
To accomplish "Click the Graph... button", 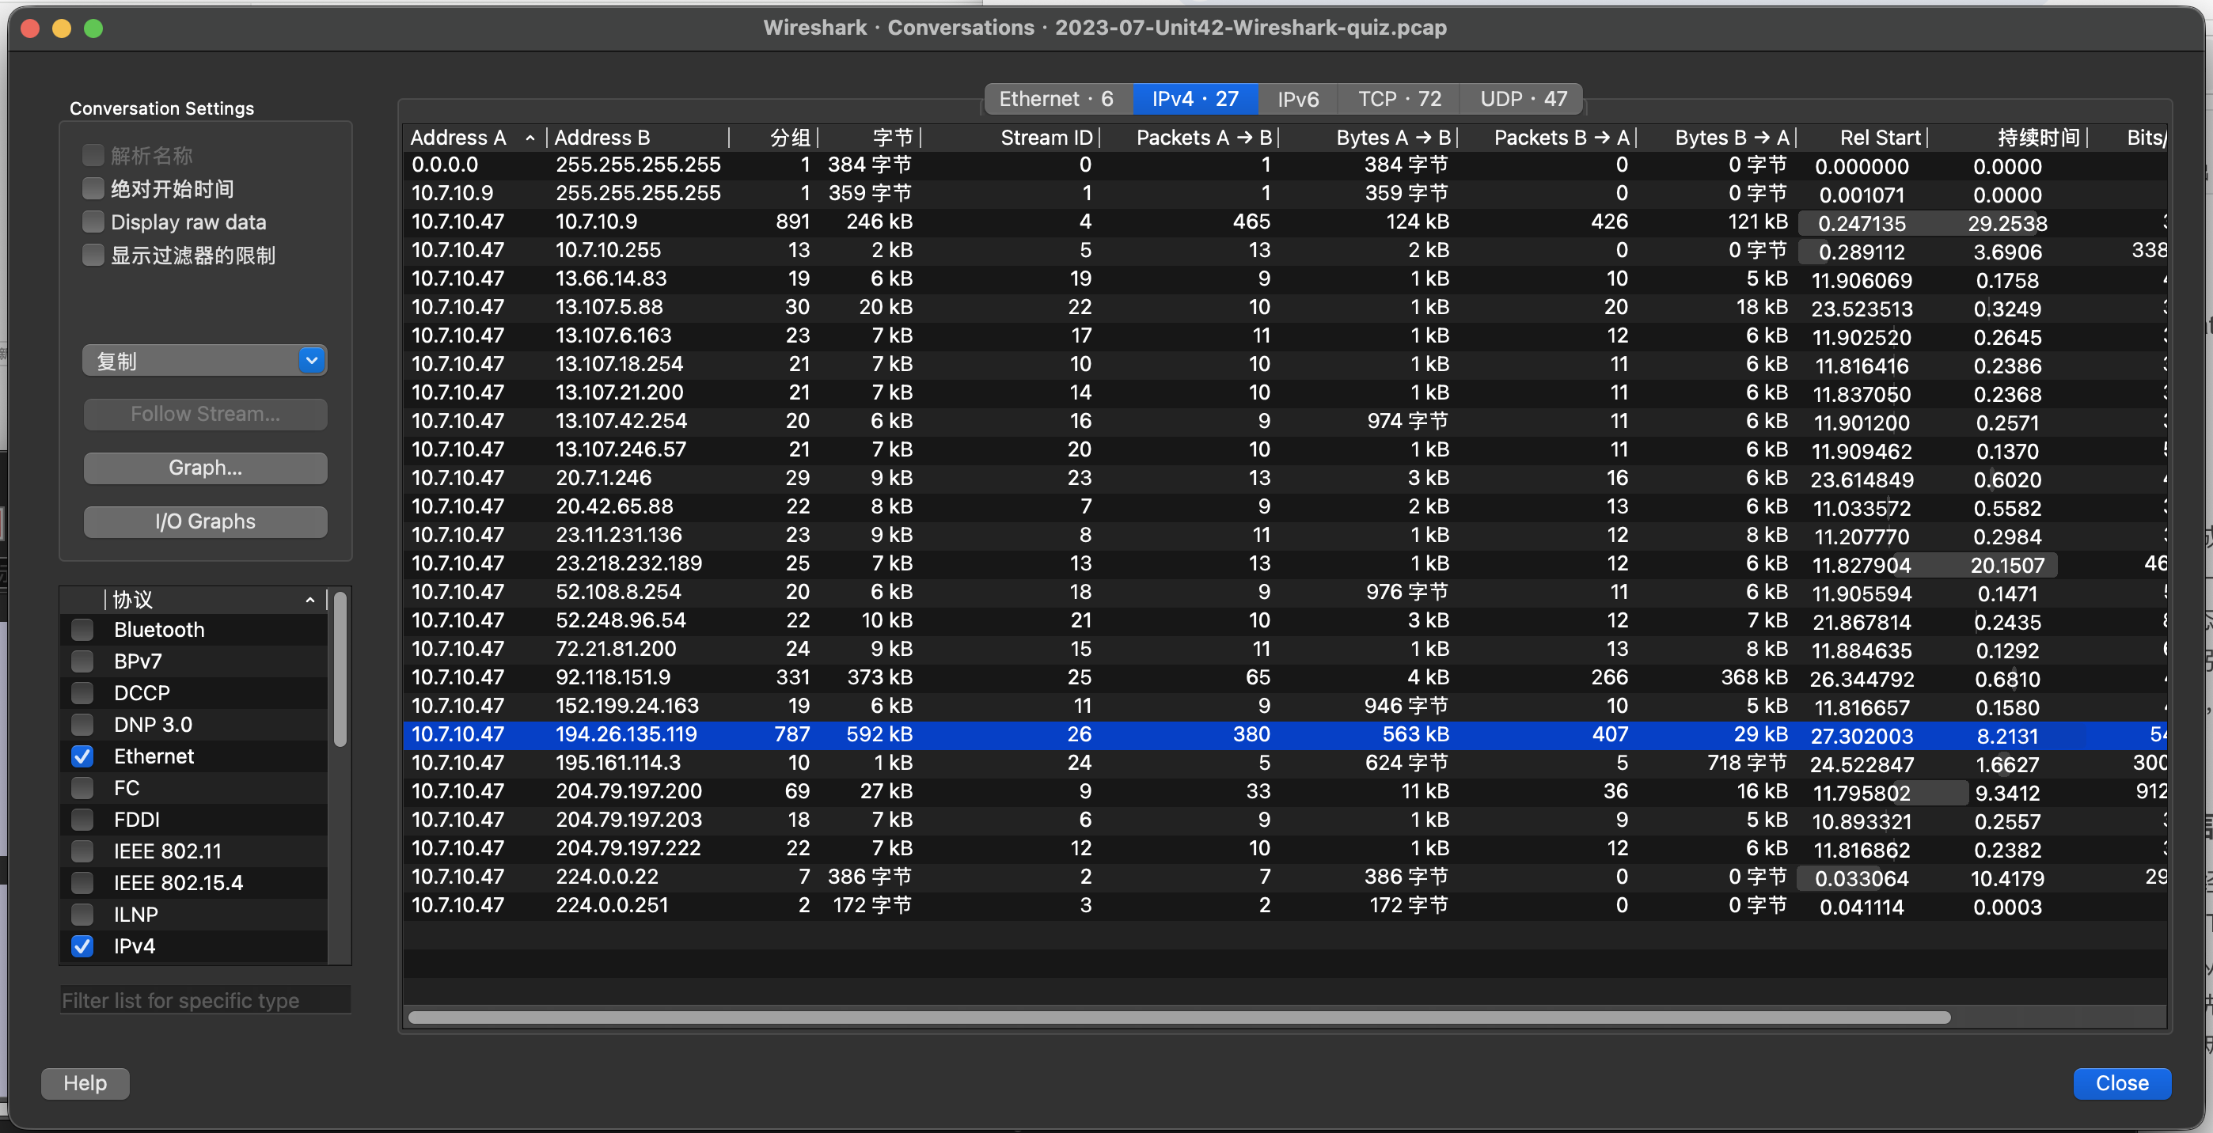I will 204,468.
